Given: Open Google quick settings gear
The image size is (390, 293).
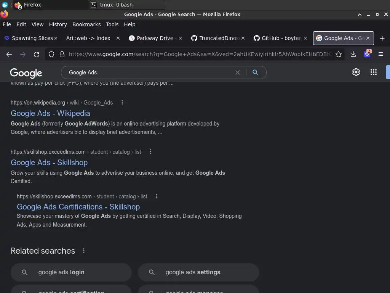Looking at the screenshot, I should coord(356,72).
